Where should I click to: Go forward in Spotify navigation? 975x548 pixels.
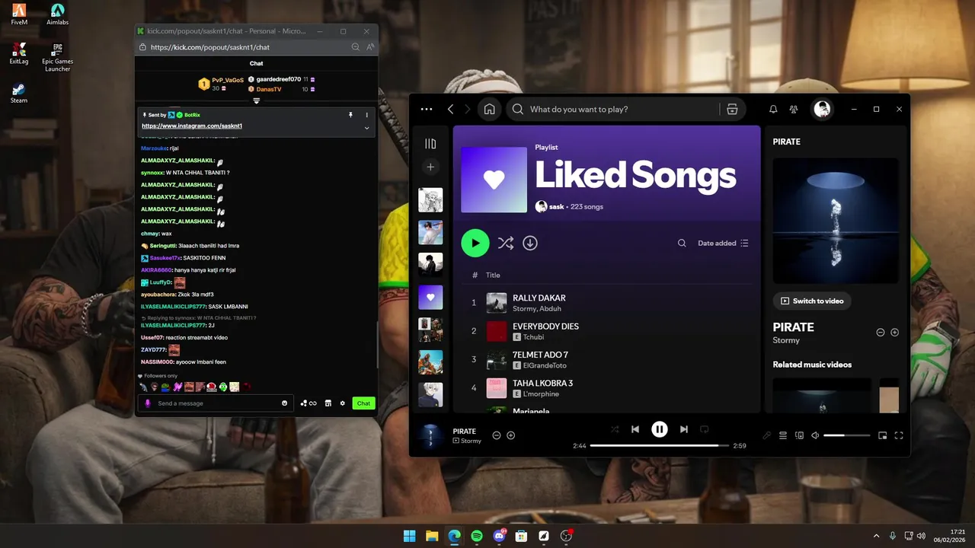click(x=468, y=109)
